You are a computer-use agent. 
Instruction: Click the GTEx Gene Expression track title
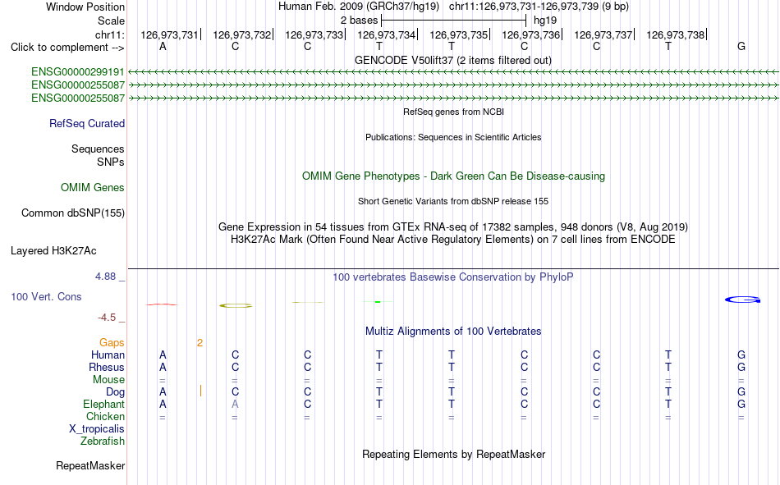(453, 226)
